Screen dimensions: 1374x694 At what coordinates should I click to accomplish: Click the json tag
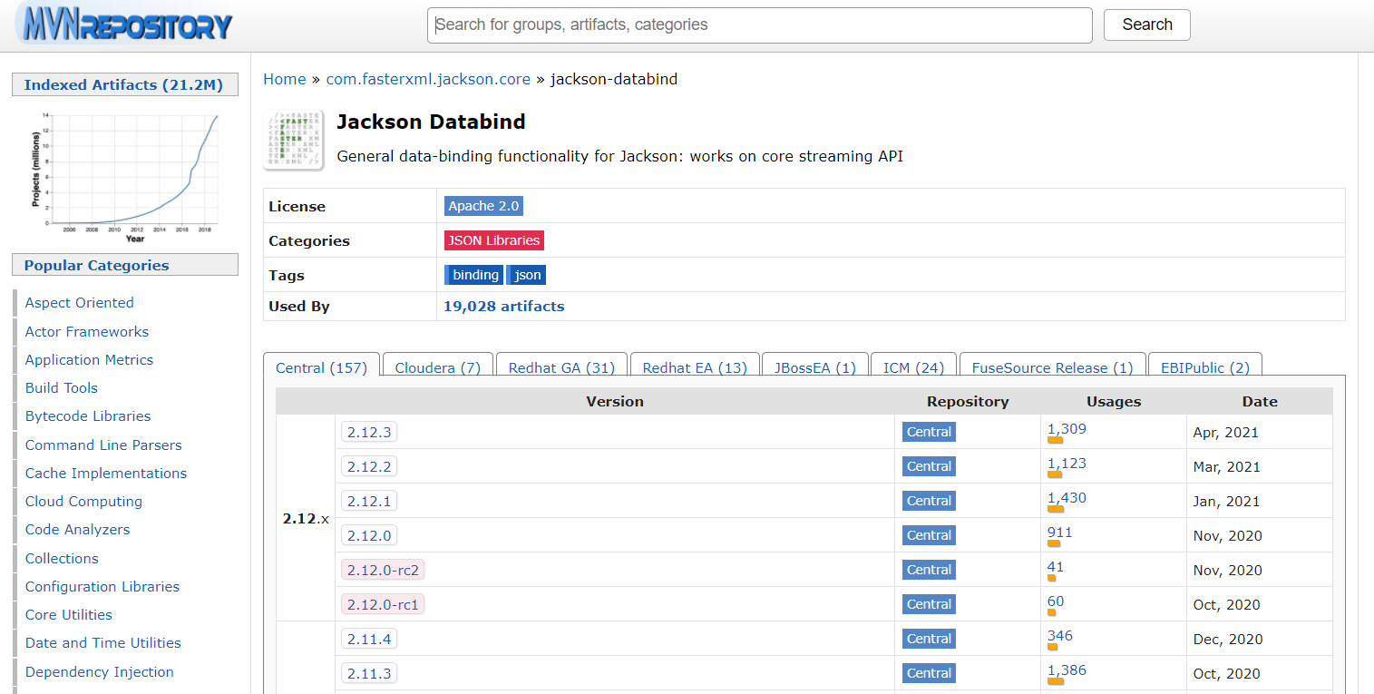527,275
